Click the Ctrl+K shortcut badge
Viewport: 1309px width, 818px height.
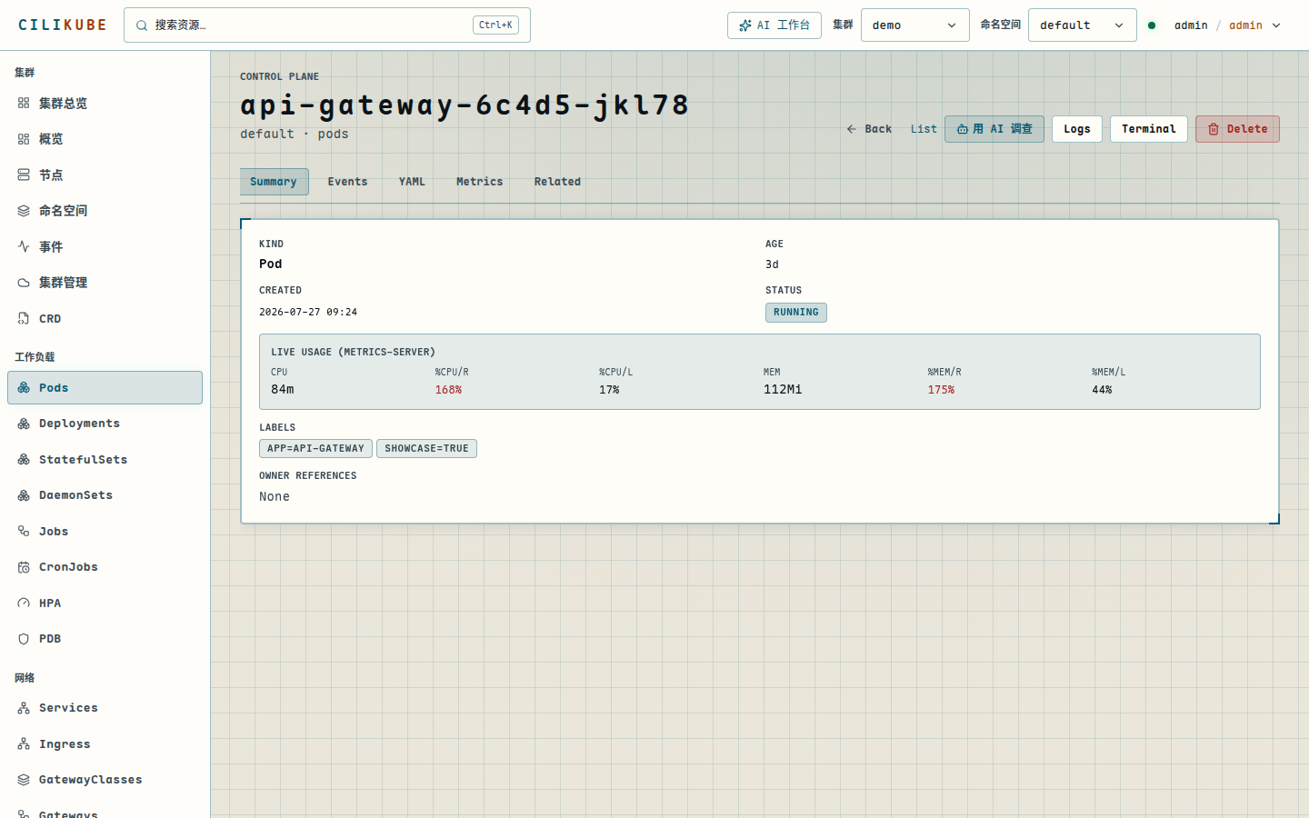(x=495, y=25)
